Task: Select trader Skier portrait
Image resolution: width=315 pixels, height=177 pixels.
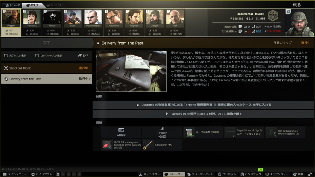Action: pyautogui.click(x=73, y=18)
